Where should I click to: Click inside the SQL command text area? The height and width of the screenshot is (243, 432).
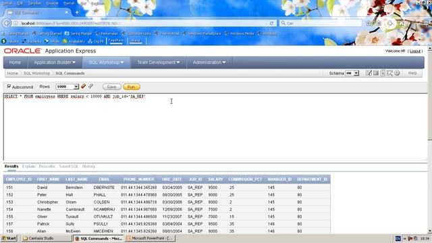click(215, 127)
